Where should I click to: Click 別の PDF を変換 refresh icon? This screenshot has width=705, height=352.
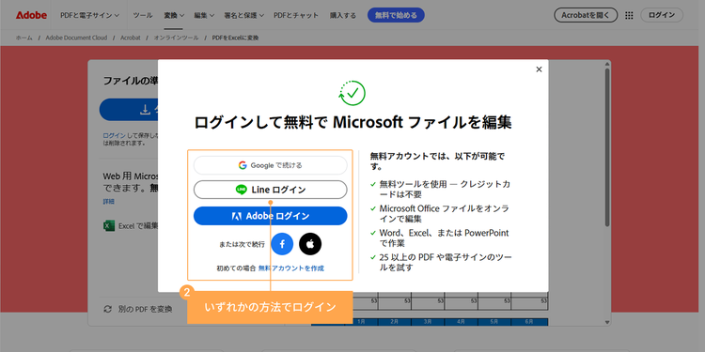(x=107, y=309)
